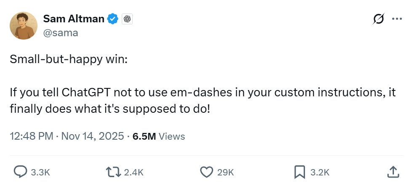The height and width of the screenshot is (183, 412).
Task: Reply using the speech bubble icon
Action: pos(21,172)
